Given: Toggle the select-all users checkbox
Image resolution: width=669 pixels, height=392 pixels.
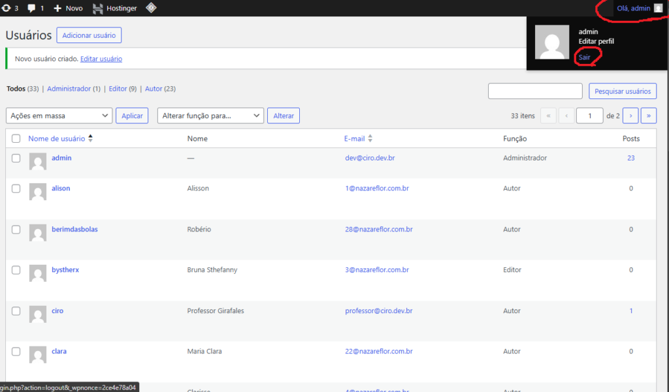Looking at the screenshot, I should tap(16, 138).
